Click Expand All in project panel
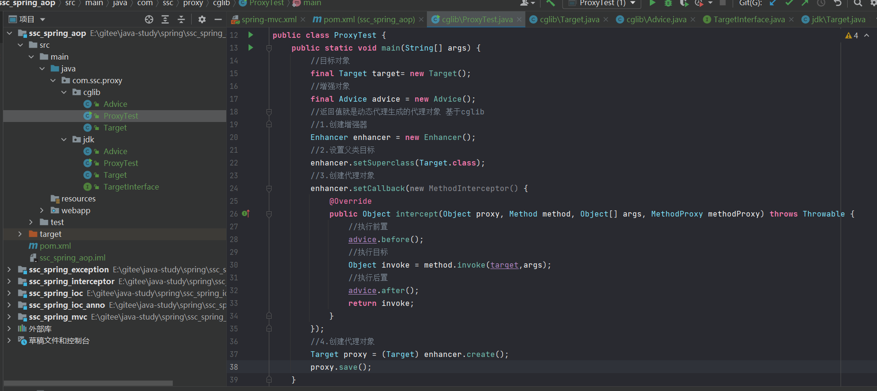Image resolution: width=877 pixels, height=391 pixels. pyautogui.click(x=165, y=19)
